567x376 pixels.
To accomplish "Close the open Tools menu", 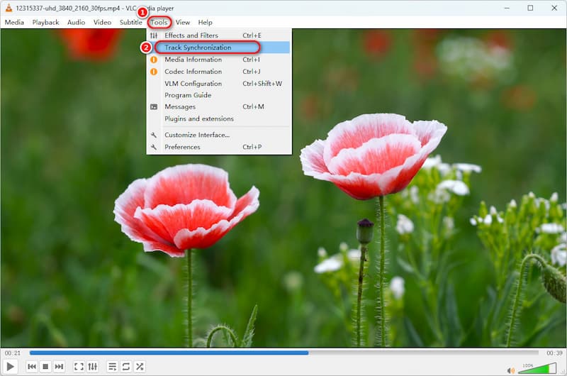I will click(159, 23).
